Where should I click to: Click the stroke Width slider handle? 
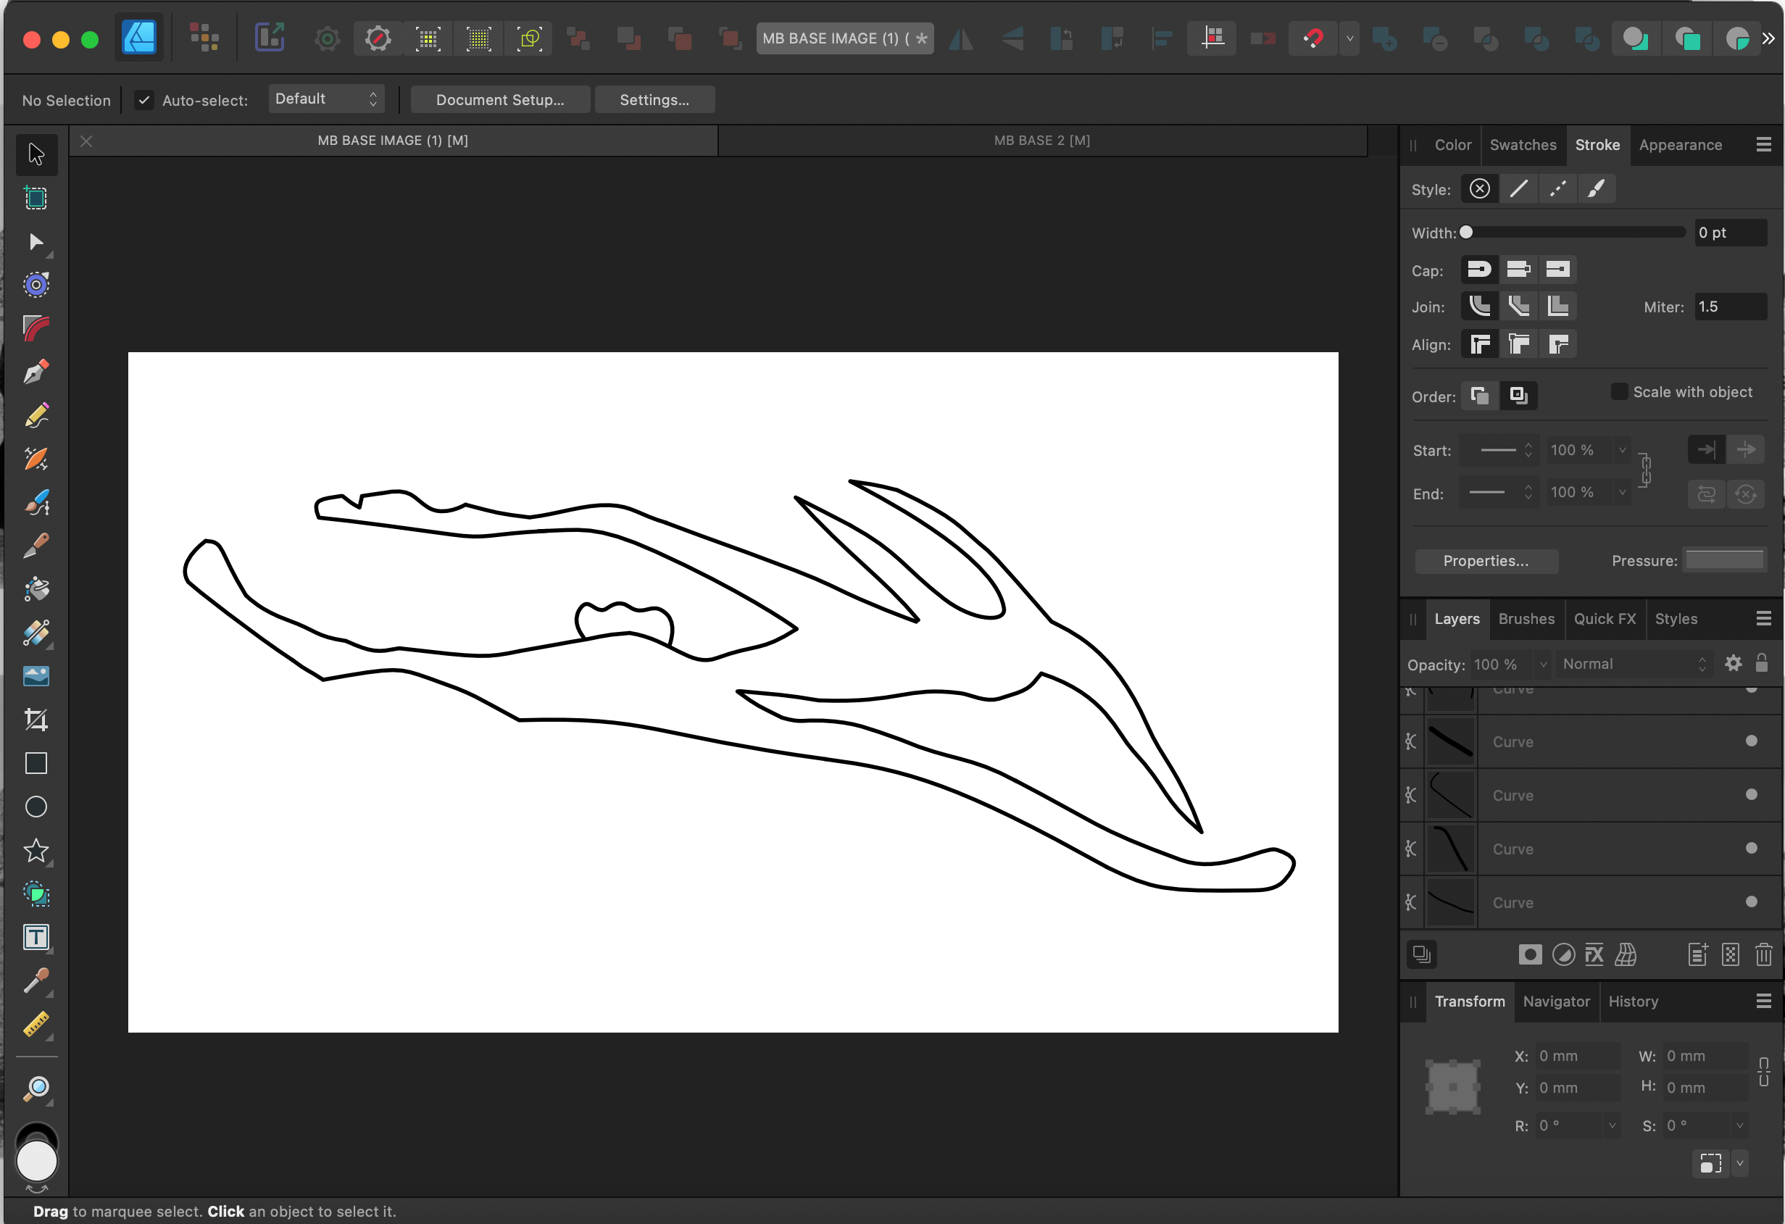pyautogui.click(x=1466, y=233)
